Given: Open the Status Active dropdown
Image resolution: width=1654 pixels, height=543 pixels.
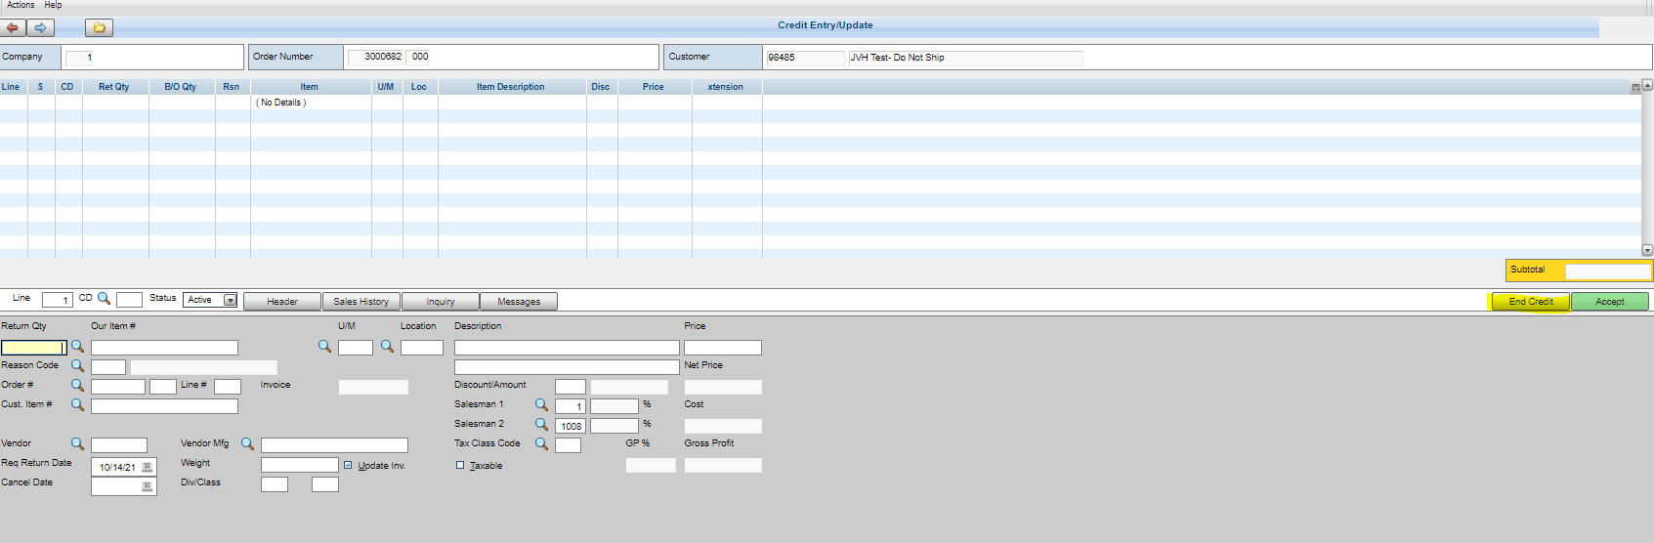Looking at the screenshot, I should (230, 300).
